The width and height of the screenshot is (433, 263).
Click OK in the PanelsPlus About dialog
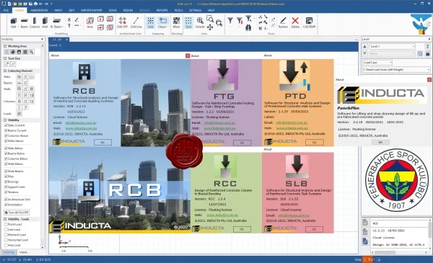[x=380, y=143]
